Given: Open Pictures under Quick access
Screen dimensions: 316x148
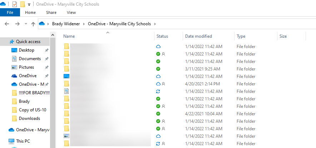Looking at the screenshot, I should pos(26,67).
